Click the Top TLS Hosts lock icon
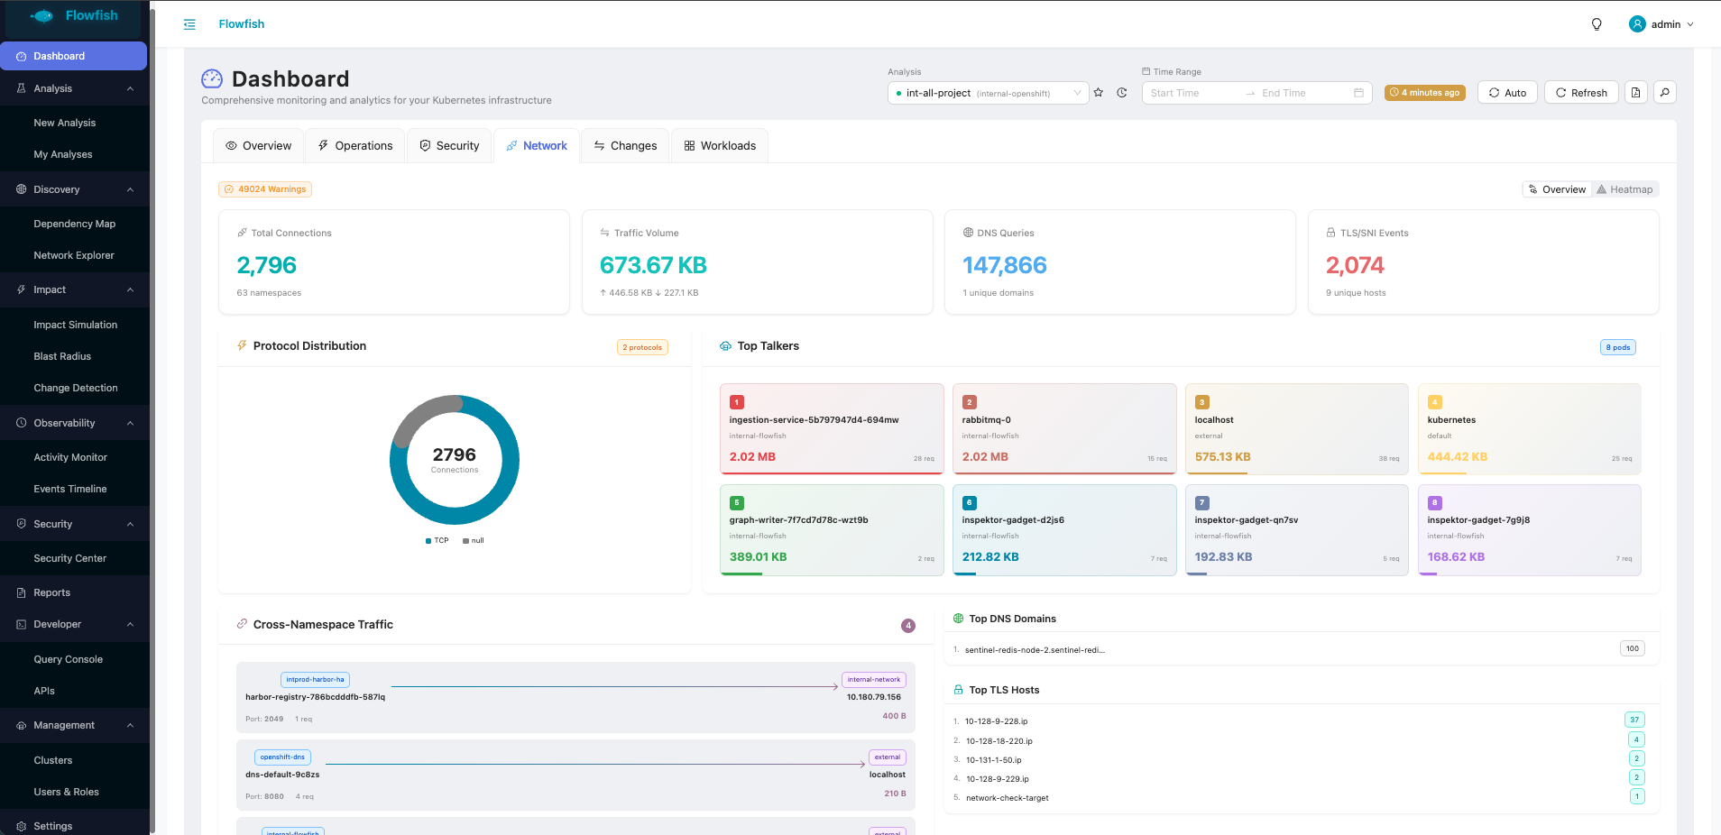The width and height of the screenshot is (1721, 835). coord(959,690)
